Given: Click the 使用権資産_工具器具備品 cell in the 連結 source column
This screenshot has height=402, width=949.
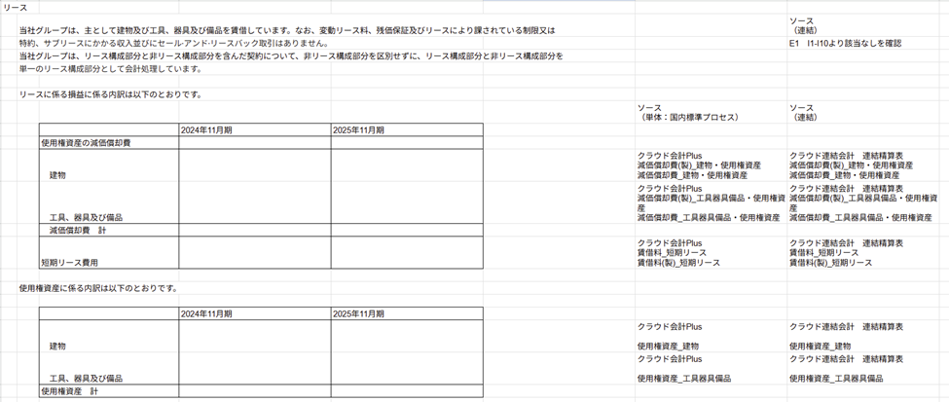Looking at the screenshot, I should coord(836,378).
